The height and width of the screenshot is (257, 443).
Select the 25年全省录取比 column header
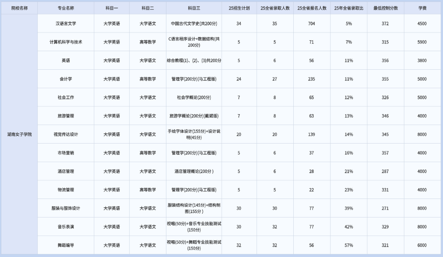pyautogui.click(x=349, y=8)
